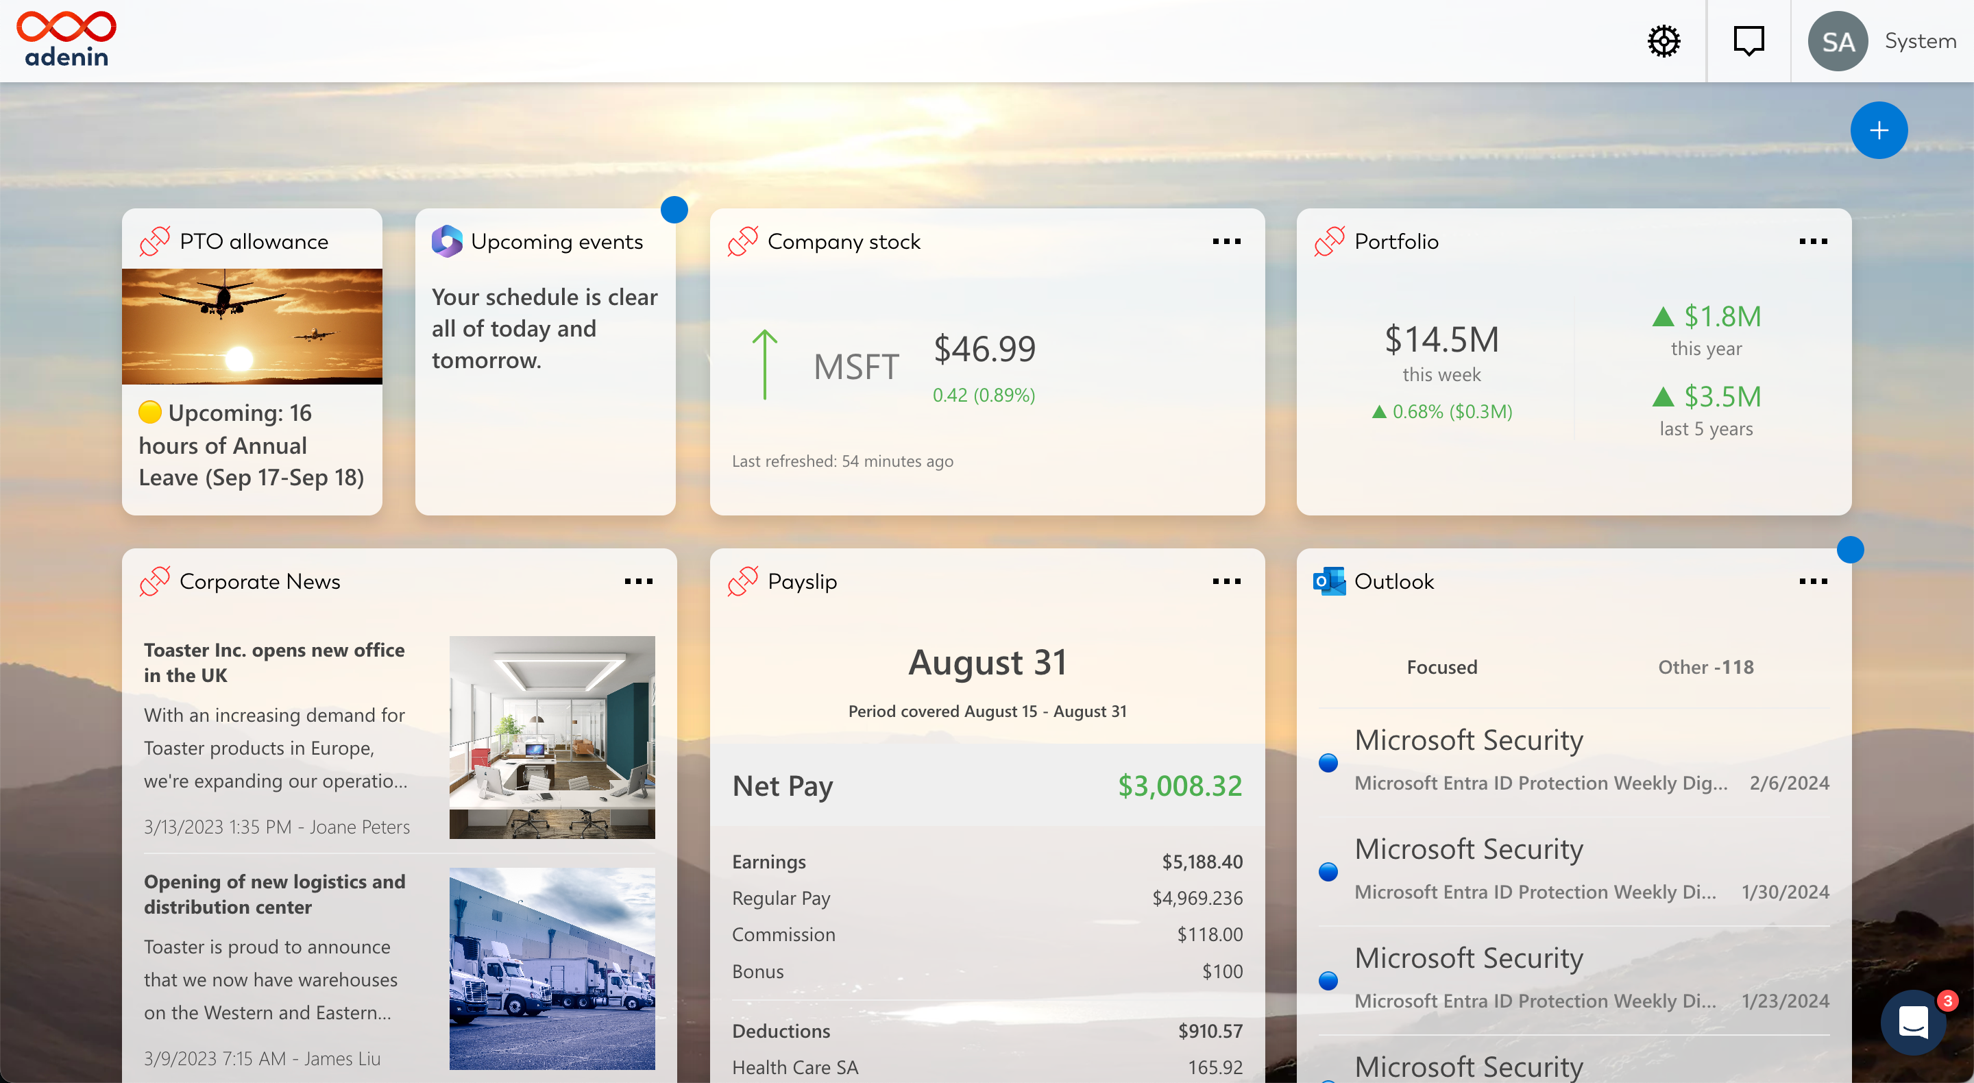Click the 3/13/2023 1:35 PM - Joane Peters byline
The width and height of the screenshot is (1974, 1083).
[x=277, y=828]
